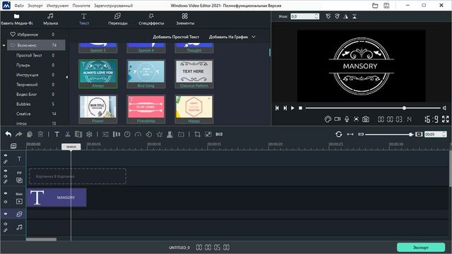Mute the PIP track speaker icon
The height and width of the screenshot is (254, 452).
[x=6, y=176]
